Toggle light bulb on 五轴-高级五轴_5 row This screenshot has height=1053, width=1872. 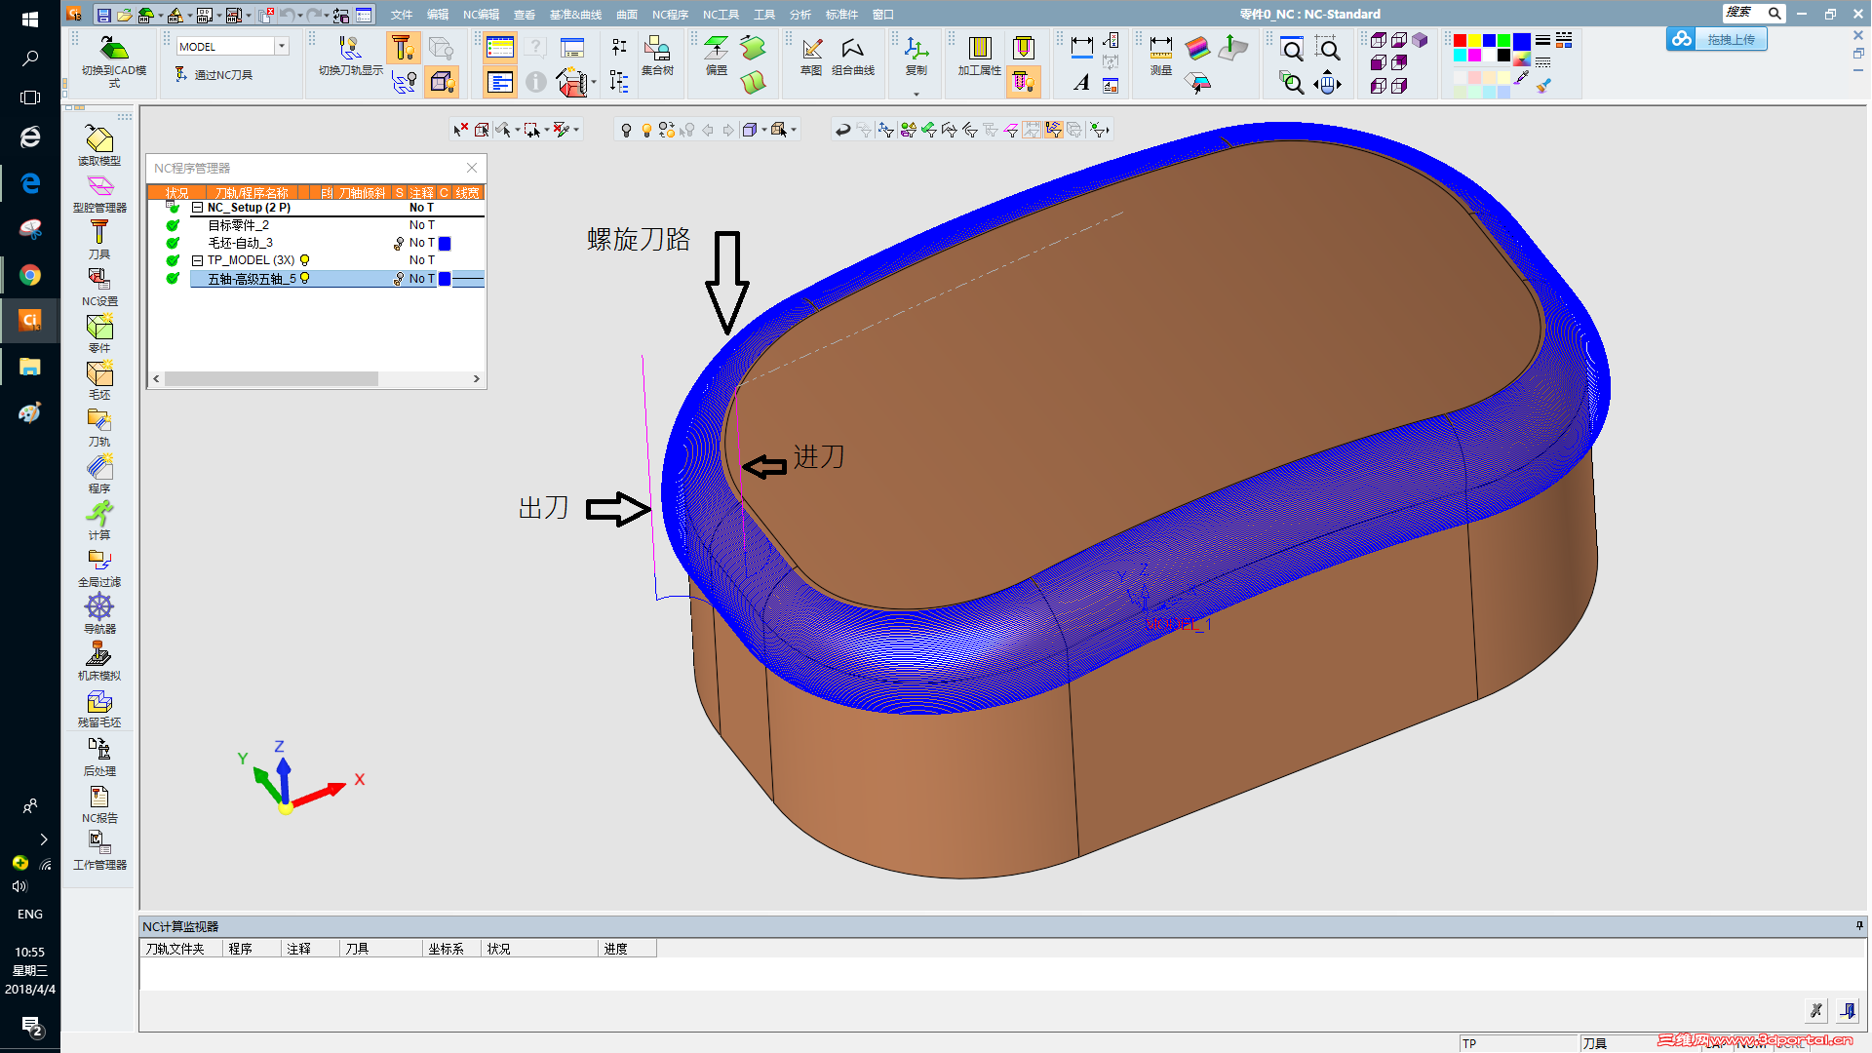pos(305,279)
